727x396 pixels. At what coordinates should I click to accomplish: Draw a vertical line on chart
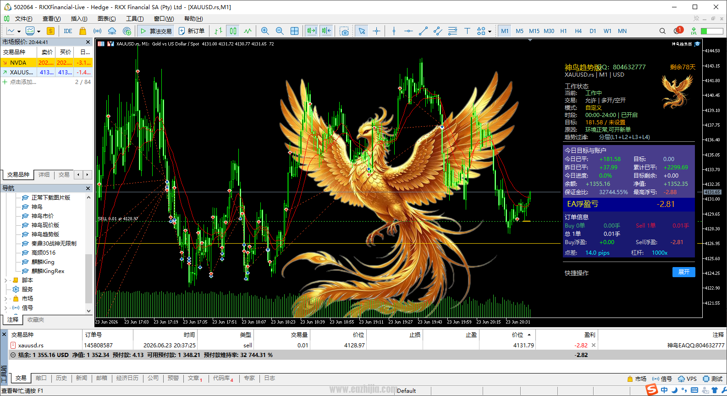pos(394,31)
